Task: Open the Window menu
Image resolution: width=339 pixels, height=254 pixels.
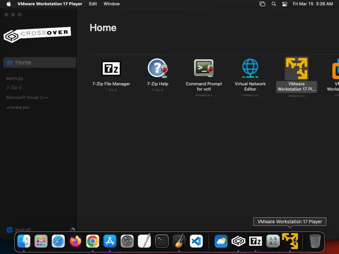Action: coord(112,4)
